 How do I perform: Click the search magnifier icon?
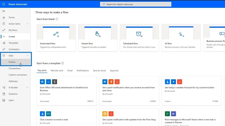(103, 4)
